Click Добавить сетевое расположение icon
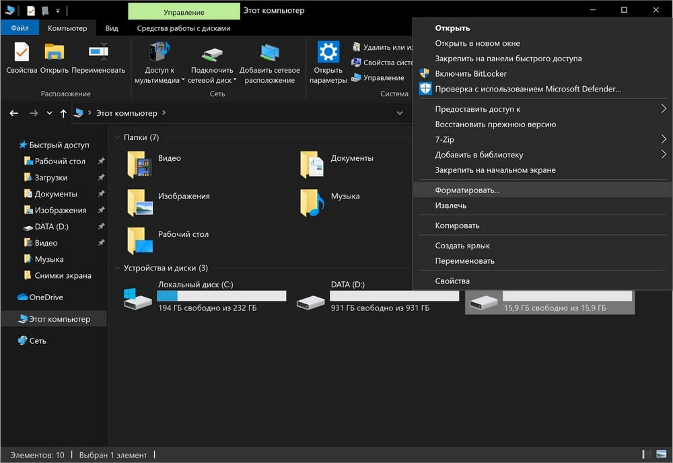 [269, 54]
